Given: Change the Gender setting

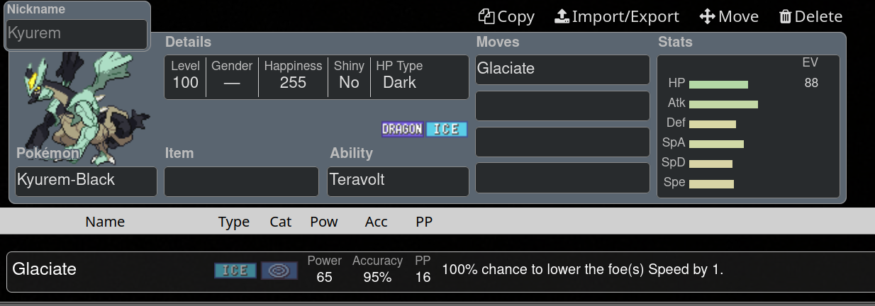Looking at the screenshot, I should click(x=232, y=75).
